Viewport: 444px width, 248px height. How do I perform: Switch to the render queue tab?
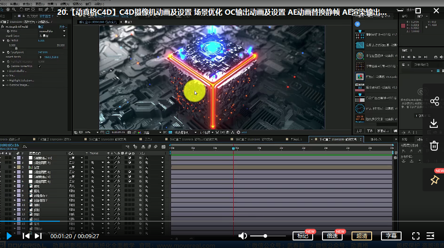coord(376,139)
